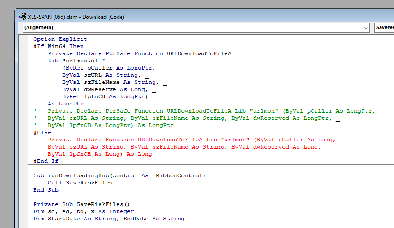
Task: Click 'Sub runDownloadingHub(control As IRibbonControl)'
Action: pyautogui.click(x=119, y=175)
